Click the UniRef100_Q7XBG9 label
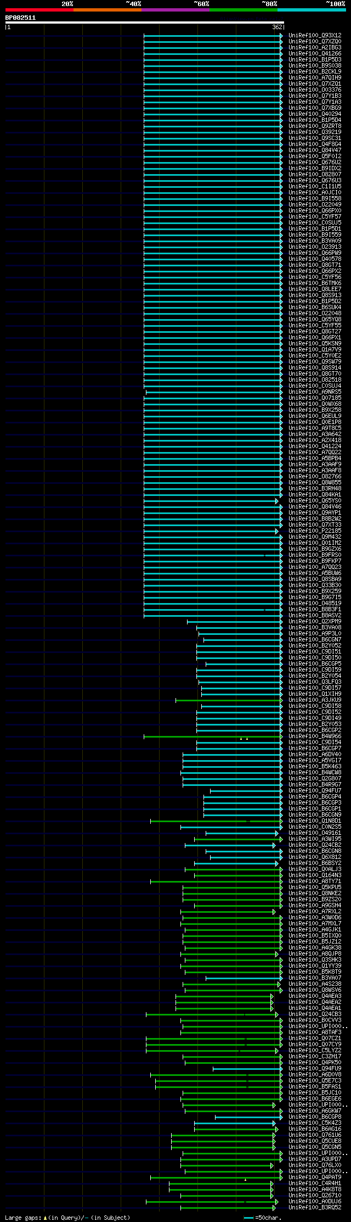Screen dimensions: 351x1222 pos(315,108)
